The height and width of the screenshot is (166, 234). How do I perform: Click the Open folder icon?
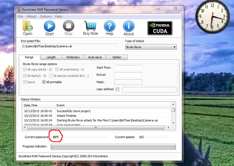click(x=27, y=26)
